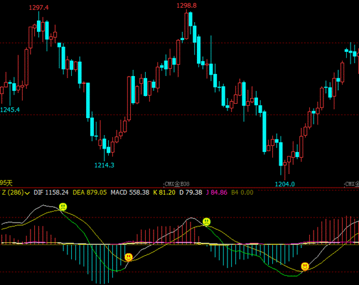Open the Z (286) indicator name selector
The width and height of the screenshot is (359, 285).
[13, 192]
